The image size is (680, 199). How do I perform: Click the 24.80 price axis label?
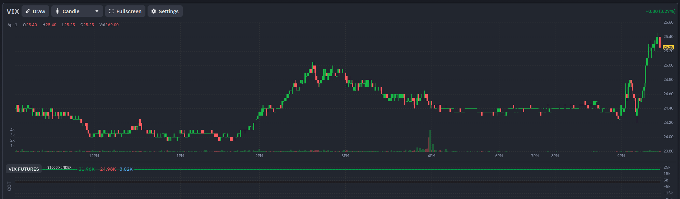(669, 79)
